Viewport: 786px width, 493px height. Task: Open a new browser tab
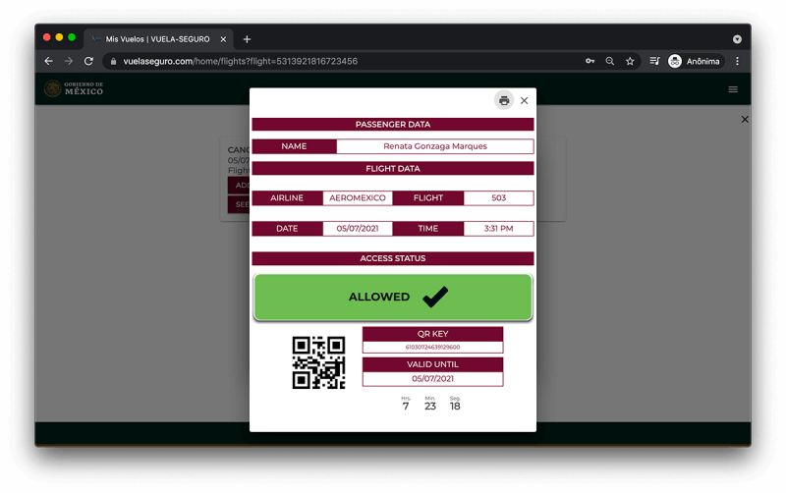tap(247, 39)
